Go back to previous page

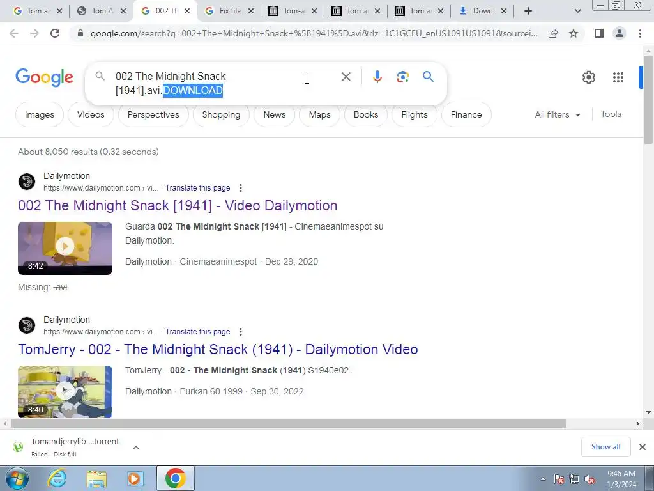coord(14,33)
